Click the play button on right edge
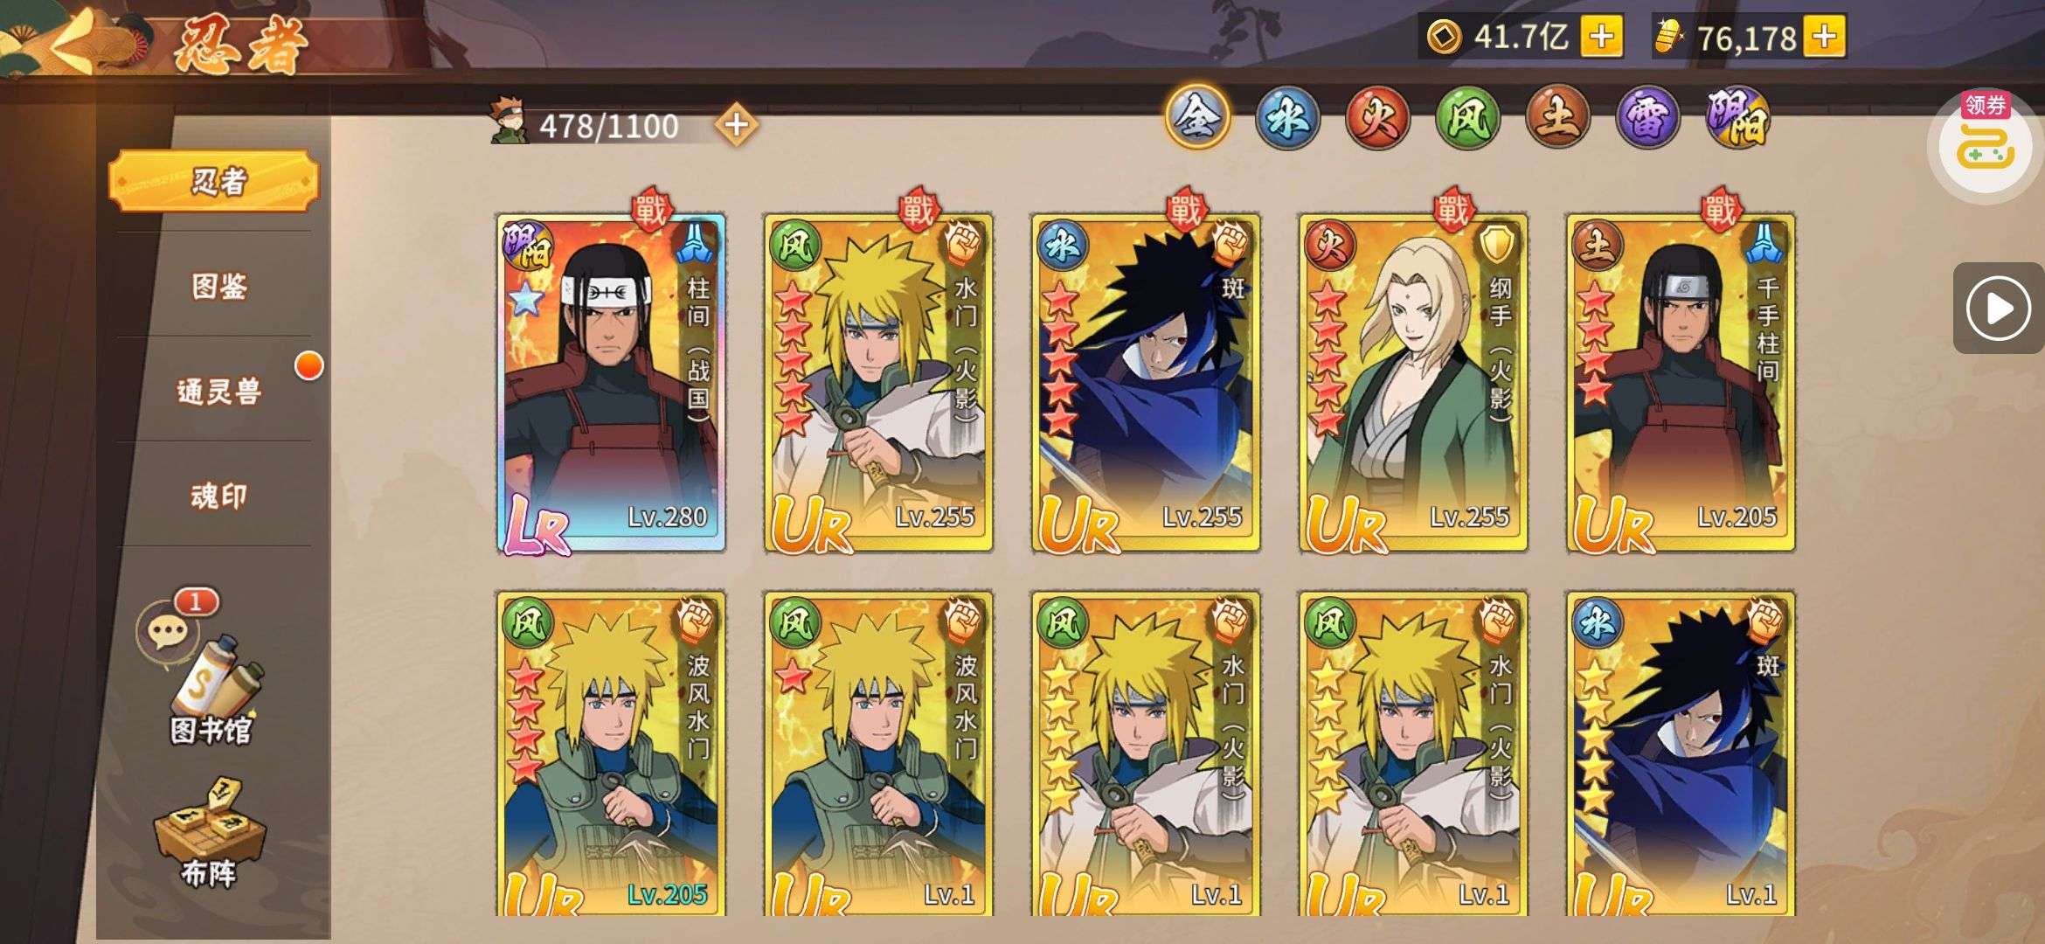 (x=1999, y=309)
